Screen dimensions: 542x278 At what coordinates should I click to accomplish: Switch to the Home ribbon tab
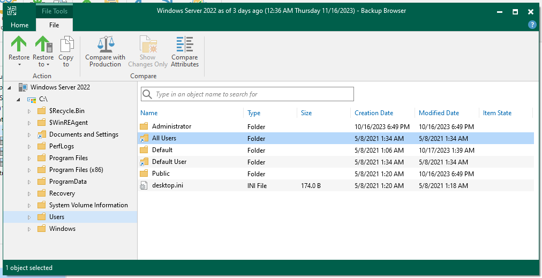19,25
